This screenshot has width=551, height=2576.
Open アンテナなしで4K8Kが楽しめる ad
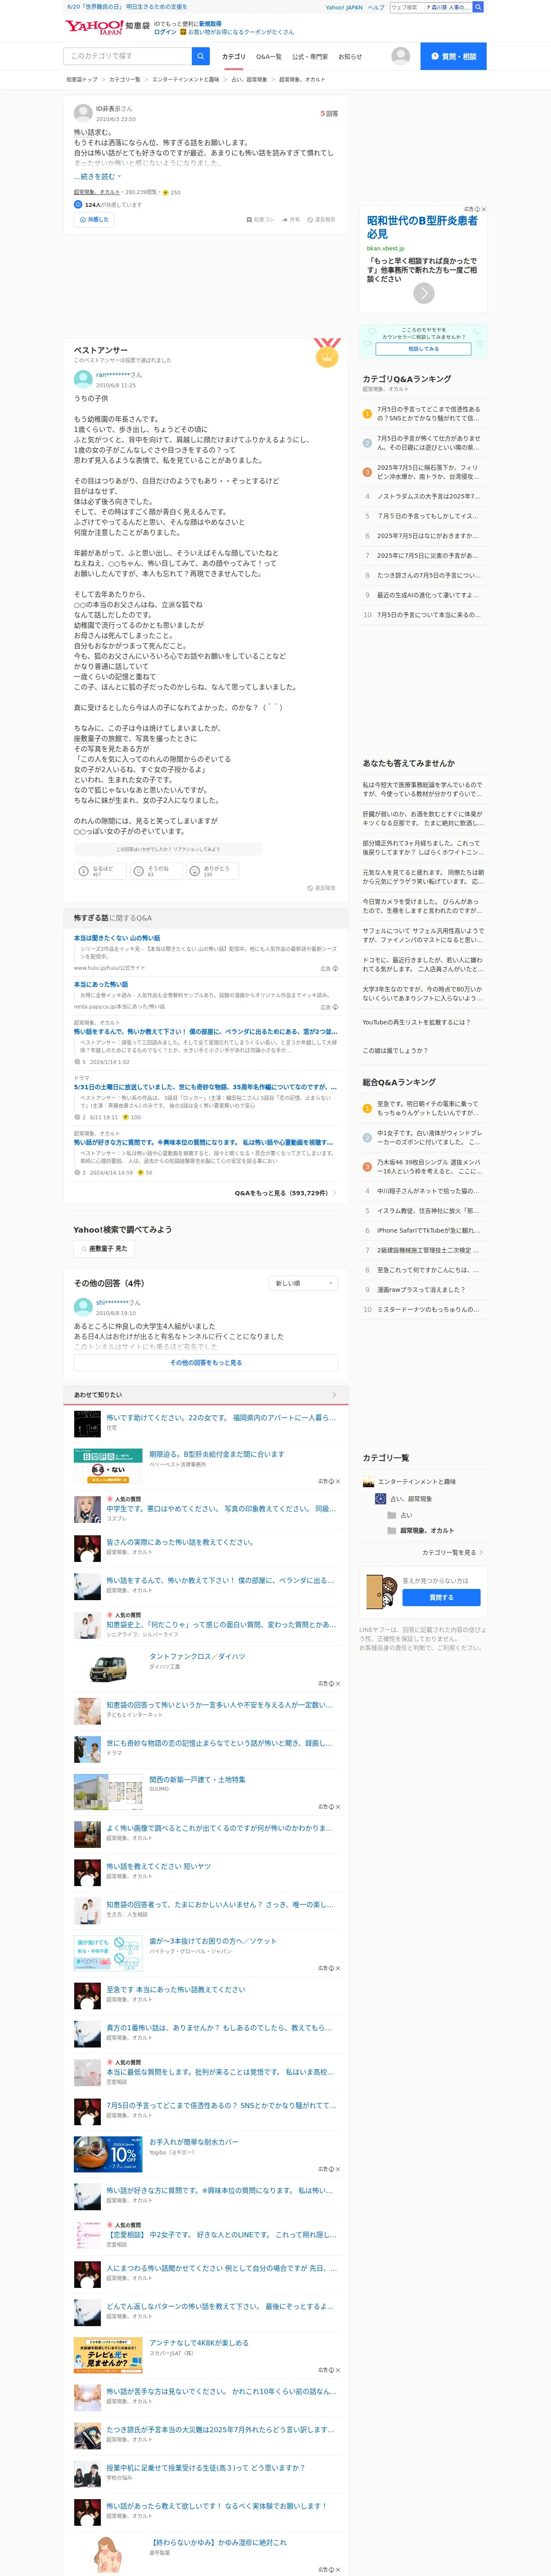pos(199,2342)
